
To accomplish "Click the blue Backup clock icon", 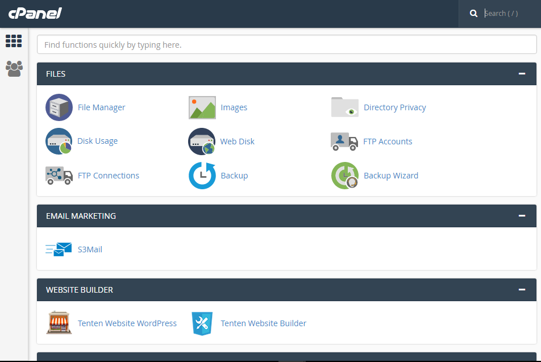I will (x=202, y=176).
